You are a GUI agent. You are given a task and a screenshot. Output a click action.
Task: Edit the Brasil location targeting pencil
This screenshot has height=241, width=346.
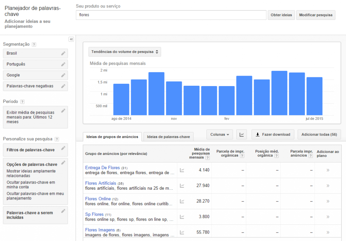[x=63, y=53]
